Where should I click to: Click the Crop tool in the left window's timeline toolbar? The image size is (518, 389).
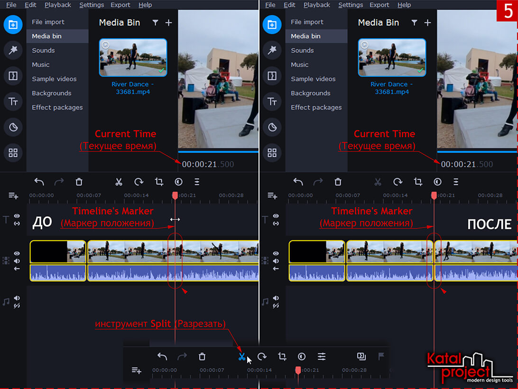tap(159, 182)
